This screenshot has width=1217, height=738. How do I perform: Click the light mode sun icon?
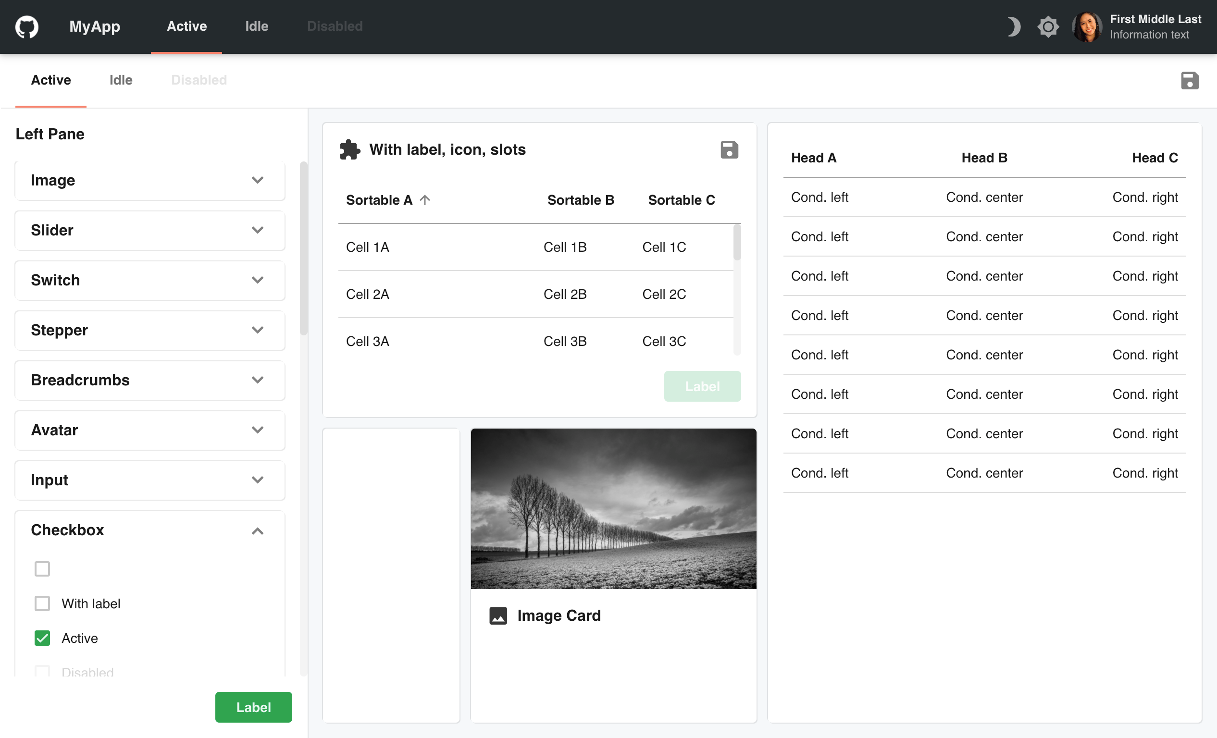coord(1048,26)
